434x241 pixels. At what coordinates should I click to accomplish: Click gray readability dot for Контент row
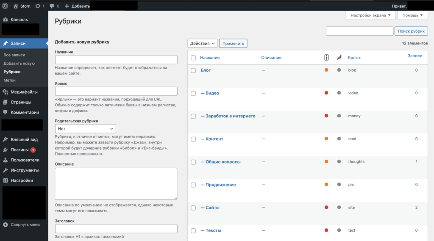click(x=339, y=139)
